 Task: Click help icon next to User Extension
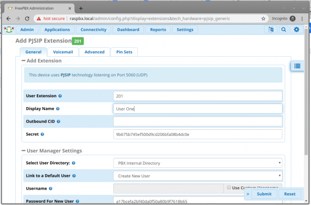[x=60, y=96]
